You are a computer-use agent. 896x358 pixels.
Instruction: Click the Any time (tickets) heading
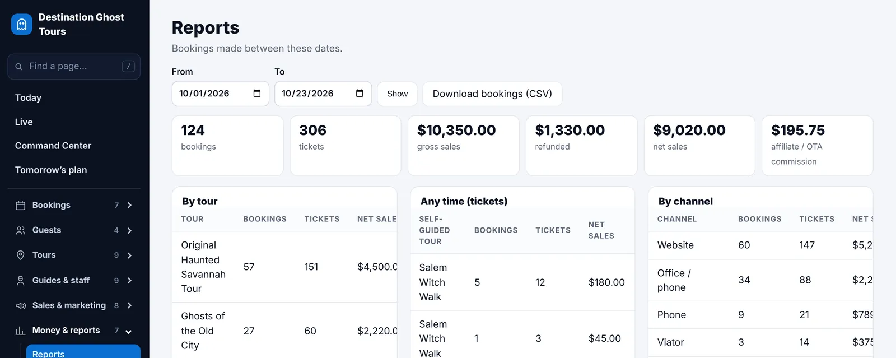pos(464,201)
